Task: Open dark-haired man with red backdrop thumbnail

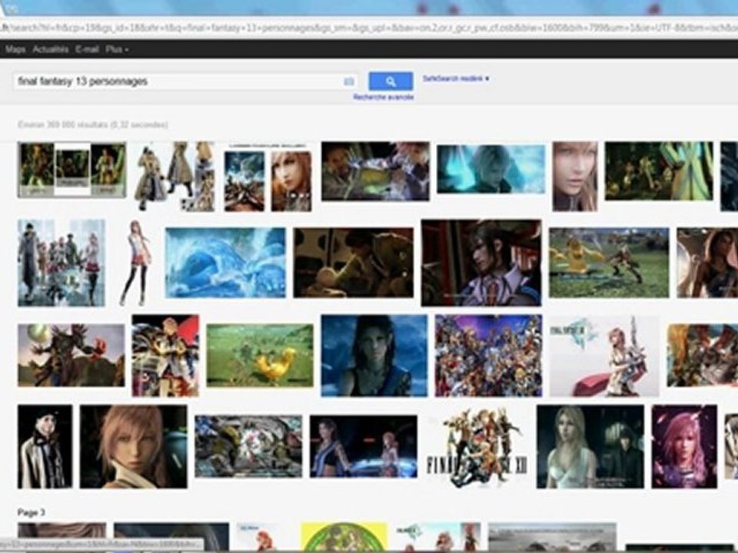Action: click(x=481, y=263)
